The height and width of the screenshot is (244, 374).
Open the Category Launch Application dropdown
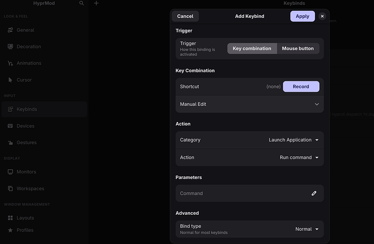coord(294,140)
